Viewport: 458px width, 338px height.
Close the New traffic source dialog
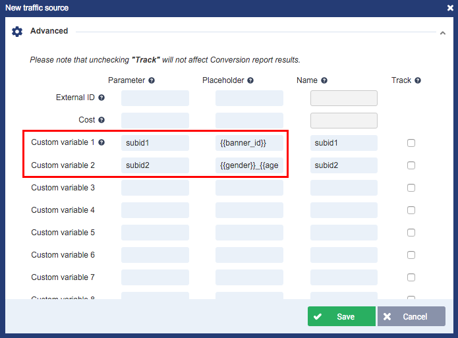449,8
